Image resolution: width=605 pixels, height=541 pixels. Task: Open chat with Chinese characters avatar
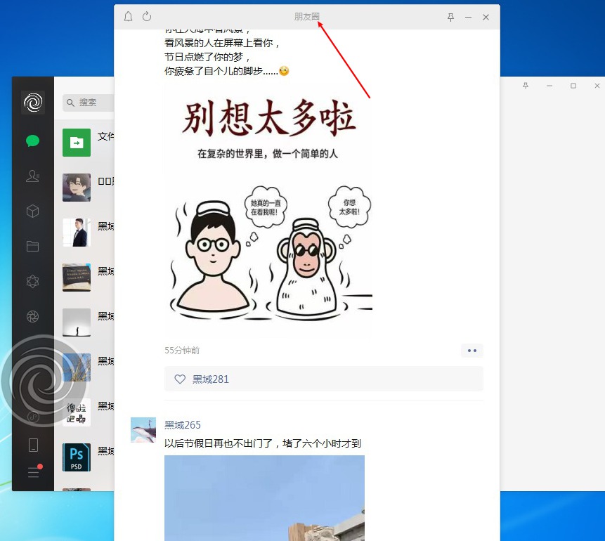coord(77,412)
